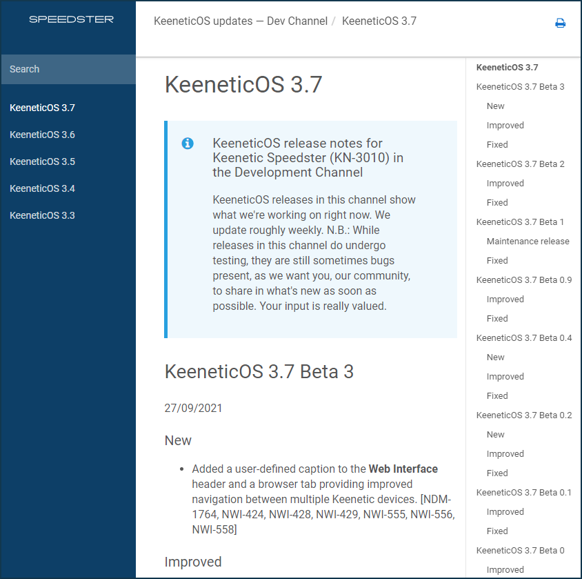Image resolution: width=582 pixels, height=579 pixels.
Task: Open the Improved entry under Beta 0.9 in contents
Action: [x=505, y=299]
